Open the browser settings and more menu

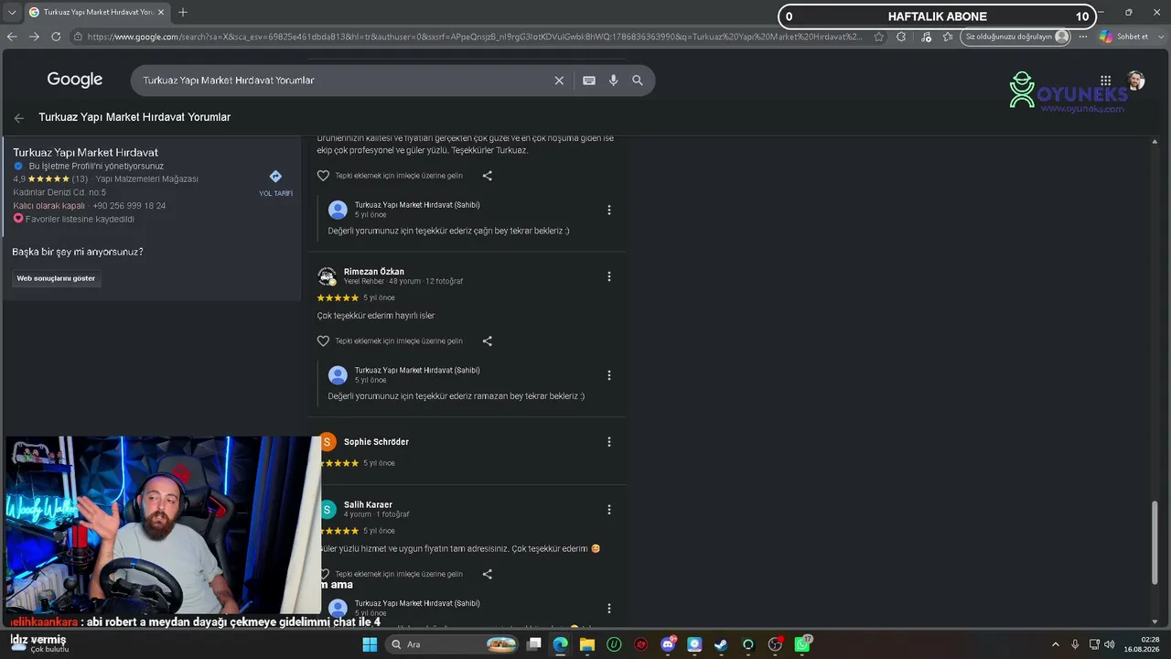(1084, 37)
